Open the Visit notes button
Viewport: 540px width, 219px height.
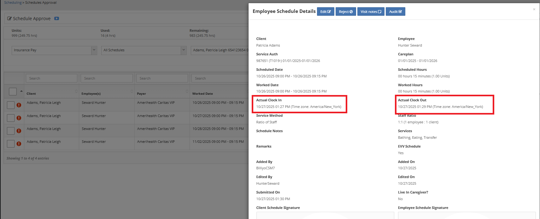pos(371,12)
